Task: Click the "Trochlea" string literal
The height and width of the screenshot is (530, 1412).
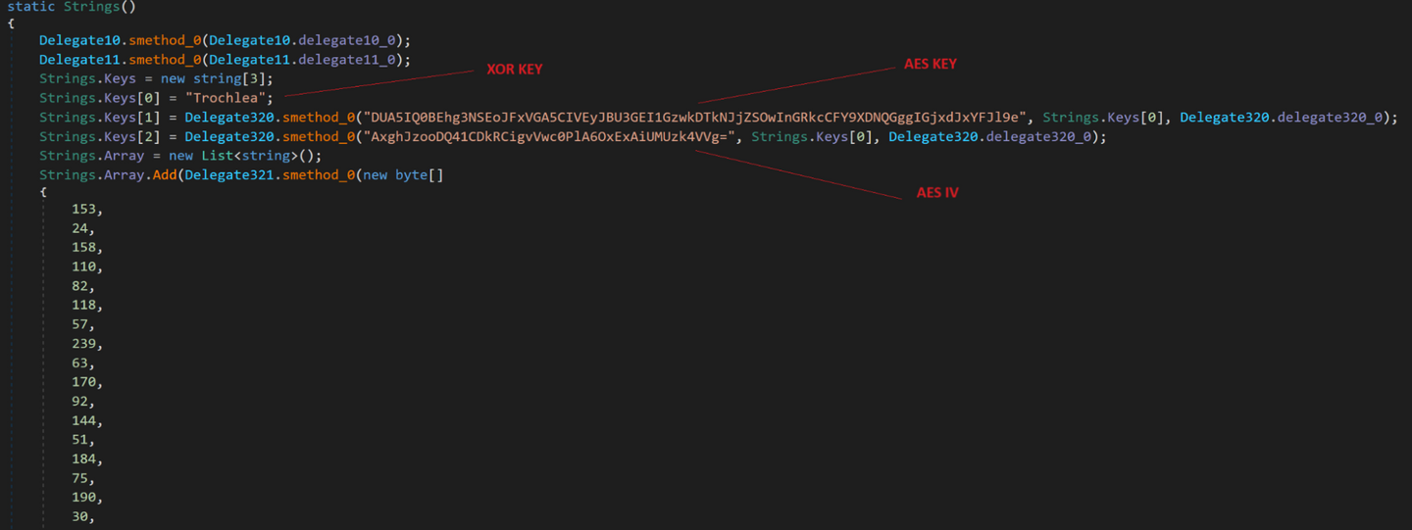Action: tap(229, 98)
